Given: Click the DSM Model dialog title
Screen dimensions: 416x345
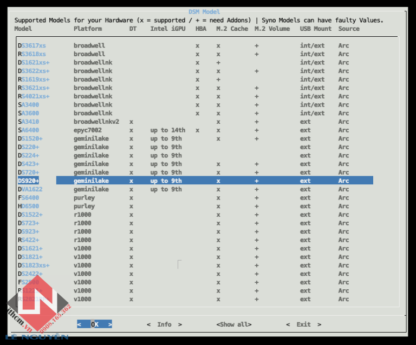Looking at the screenshot, I should (207, 11).
